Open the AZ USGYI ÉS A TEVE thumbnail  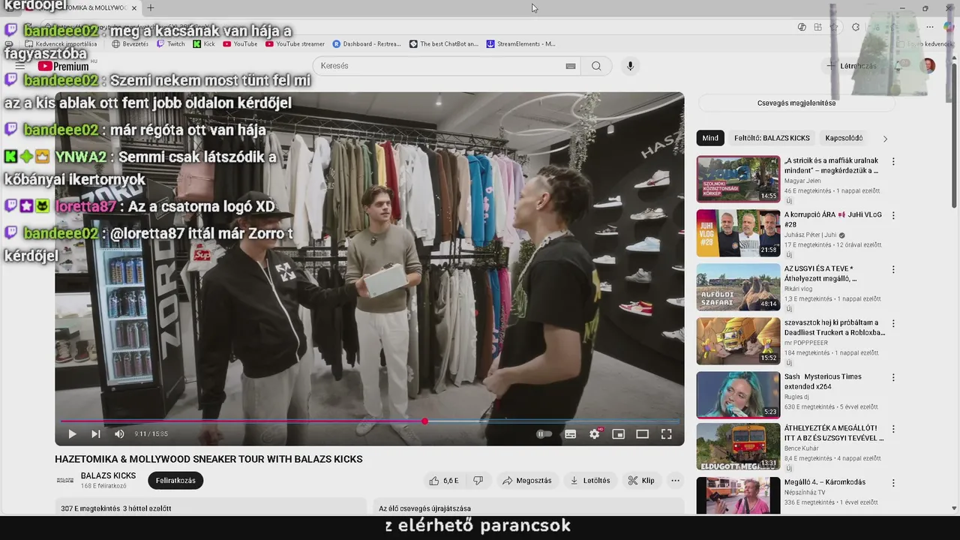tap(738, 286)
